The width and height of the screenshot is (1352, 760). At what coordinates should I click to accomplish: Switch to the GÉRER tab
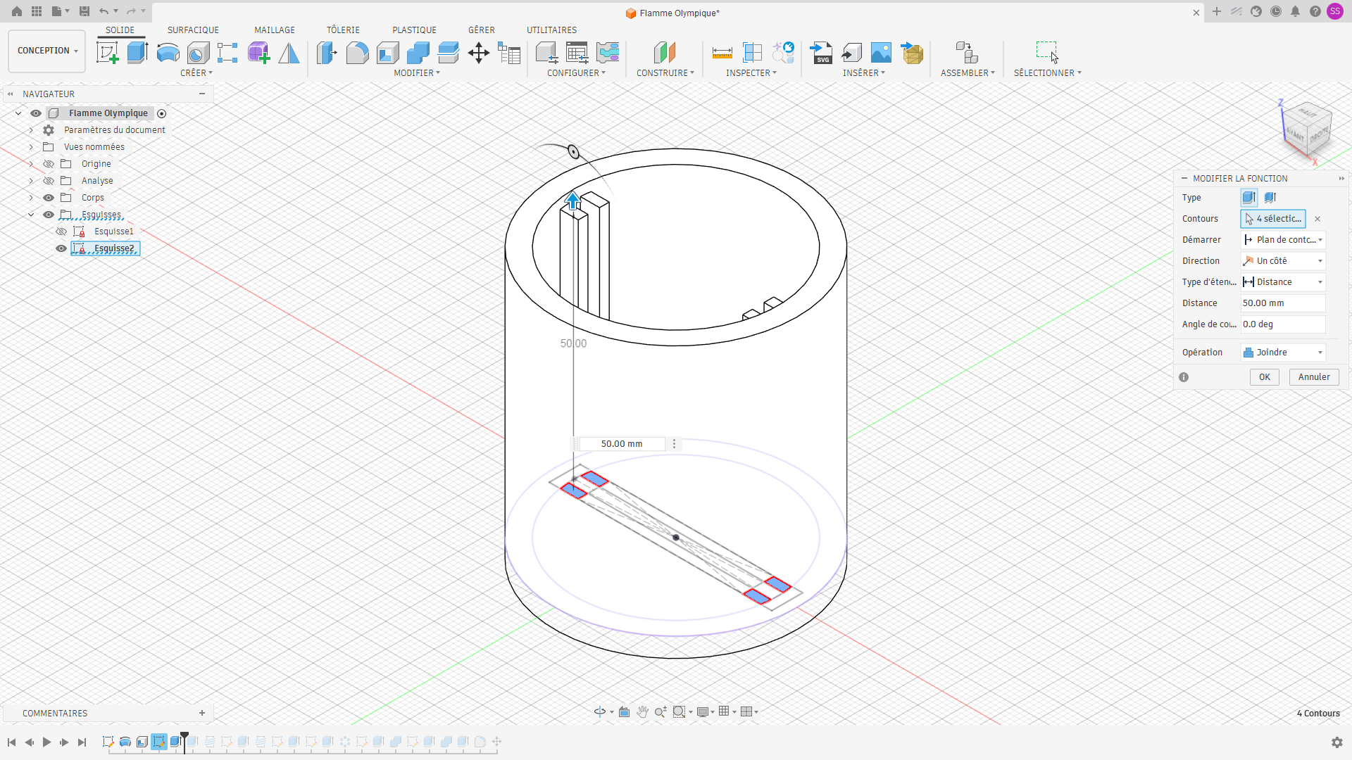pos(482,30)
